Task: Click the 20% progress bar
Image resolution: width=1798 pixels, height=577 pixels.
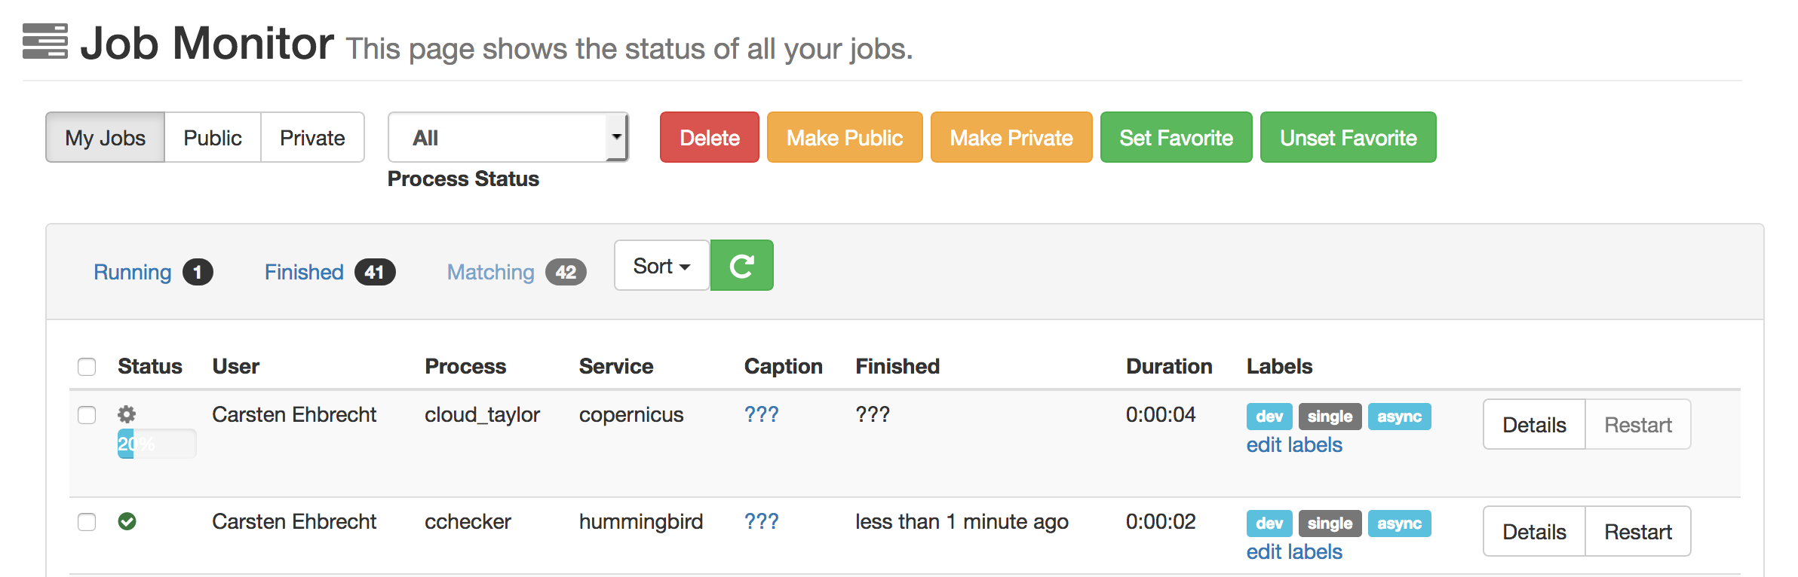Action: point(157,444)
